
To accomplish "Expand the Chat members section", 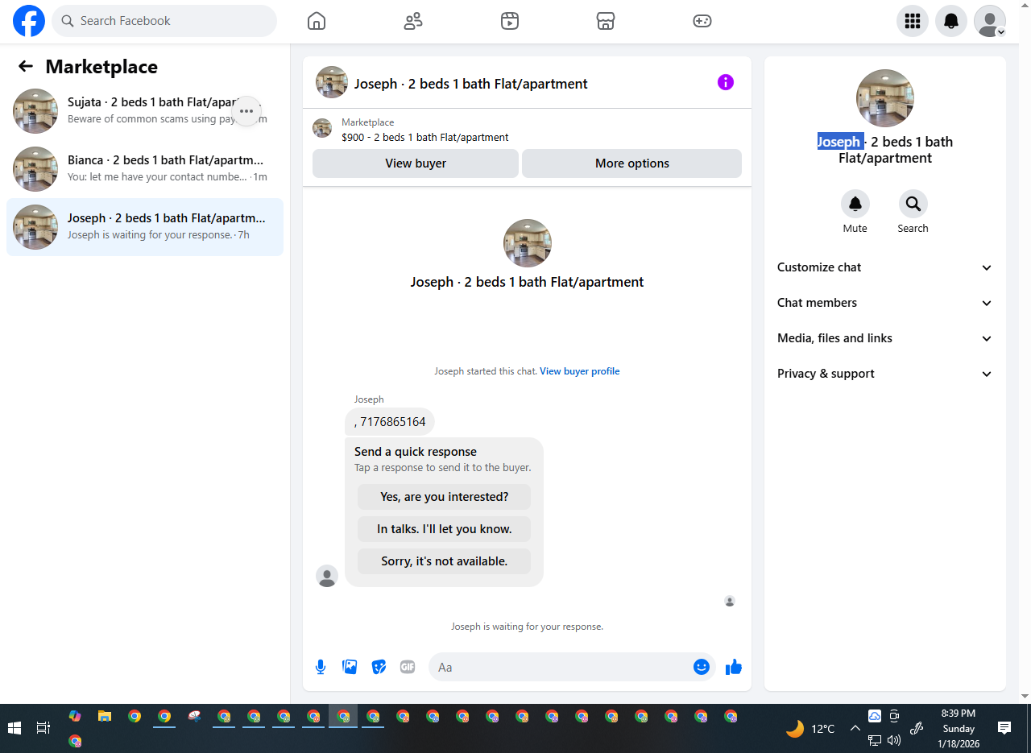I will click(885, 303).
